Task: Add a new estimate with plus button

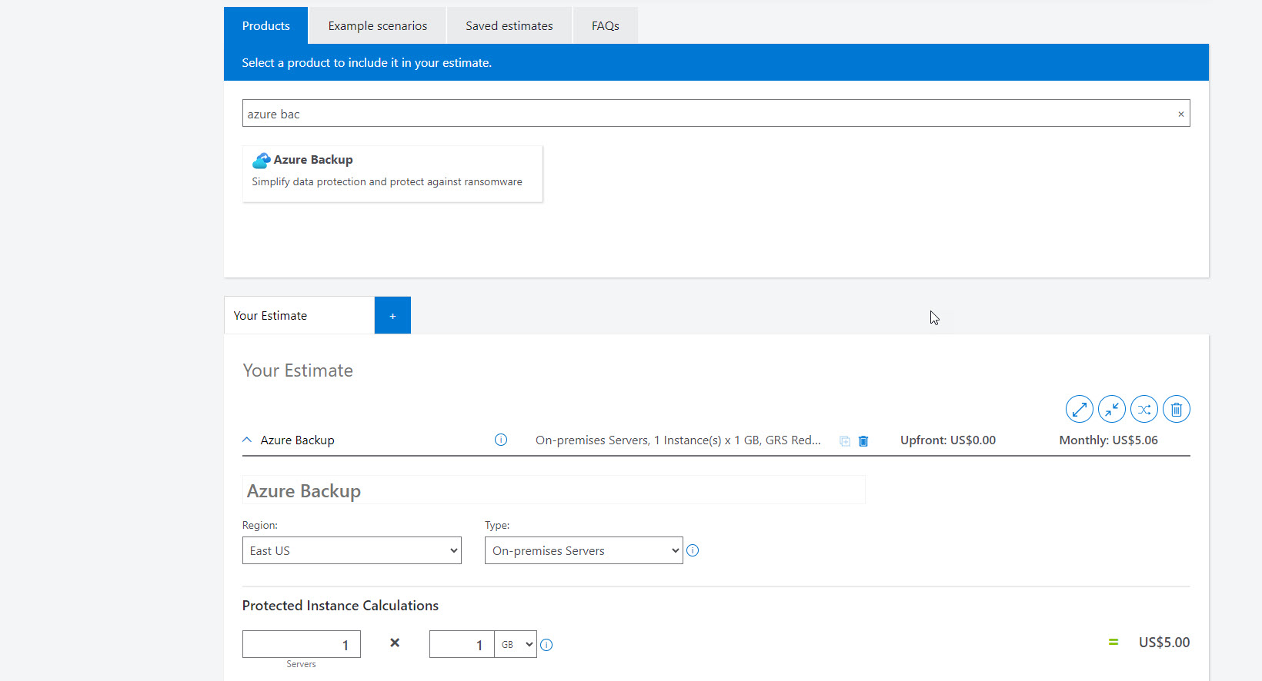Action: [x=392, y=316]
